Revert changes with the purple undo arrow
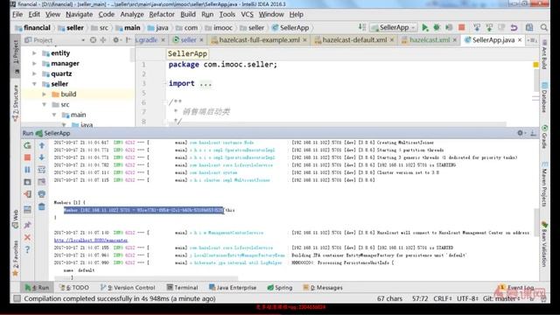The image size is (560, 315). (514, 27)
